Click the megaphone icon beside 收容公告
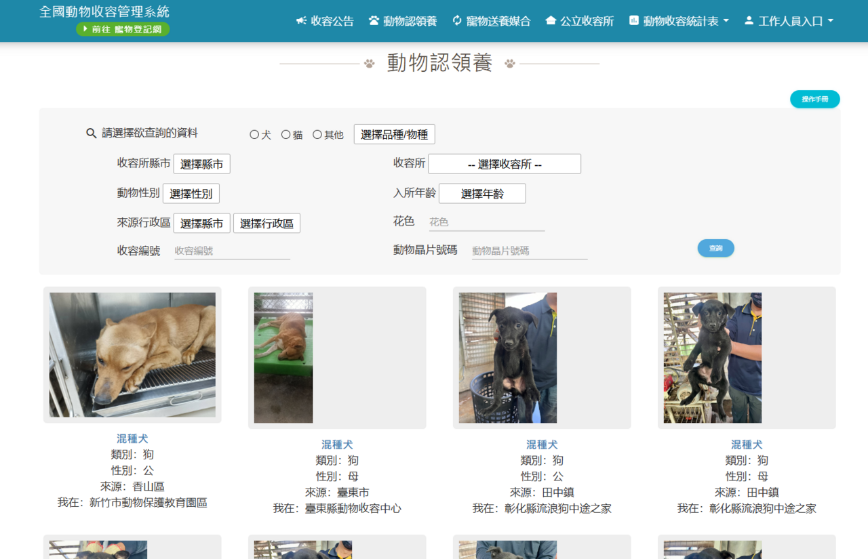Viewport: 868px width, 559px height. pos(302,21)
